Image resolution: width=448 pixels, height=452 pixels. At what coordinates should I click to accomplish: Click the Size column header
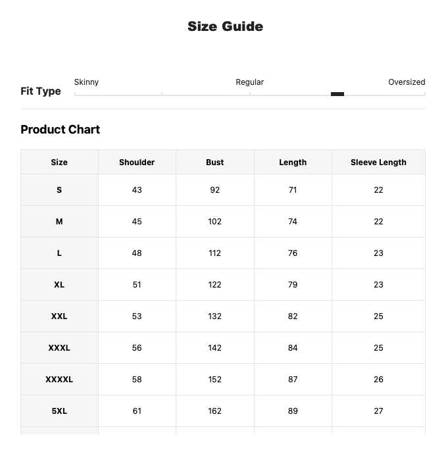[x=59, y=163]
